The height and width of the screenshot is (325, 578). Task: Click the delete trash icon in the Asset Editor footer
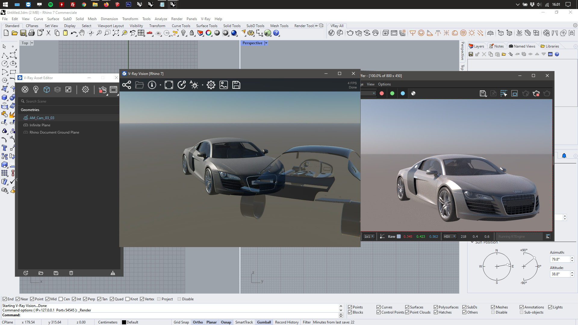[71, 273]
